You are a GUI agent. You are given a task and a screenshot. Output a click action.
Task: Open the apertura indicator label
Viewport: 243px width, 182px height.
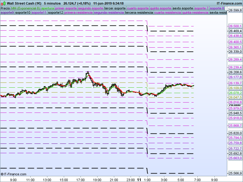(48, 8)
